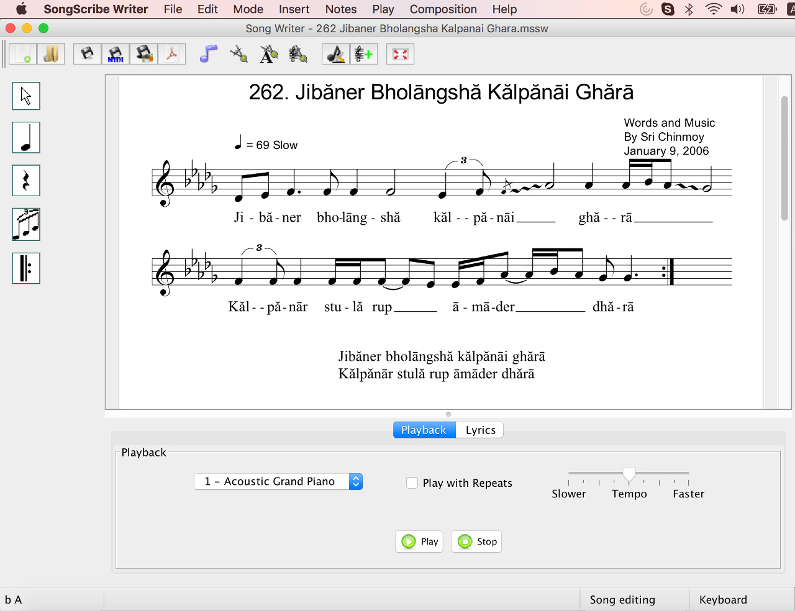This screenshot has width=795, height=611.
Task: Check battery status icon
Action: click(x=768, y=9)
